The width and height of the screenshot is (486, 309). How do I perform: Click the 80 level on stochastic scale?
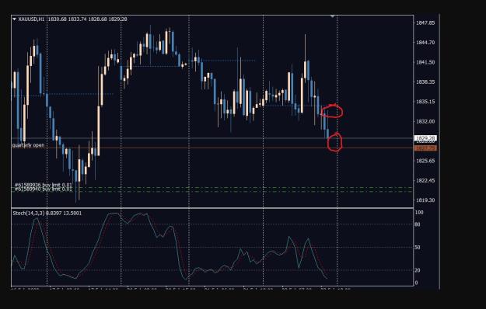(418, 224)
